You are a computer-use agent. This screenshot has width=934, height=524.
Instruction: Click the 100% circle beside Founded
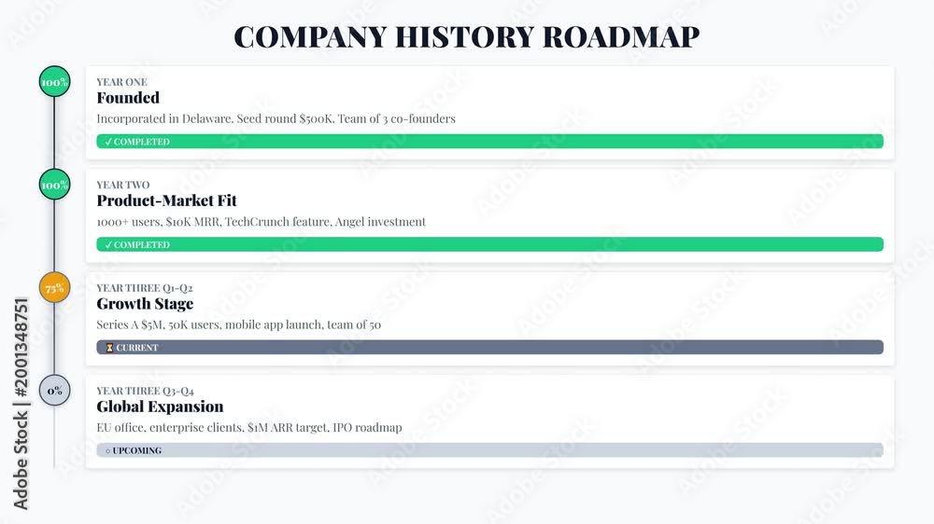54,81
